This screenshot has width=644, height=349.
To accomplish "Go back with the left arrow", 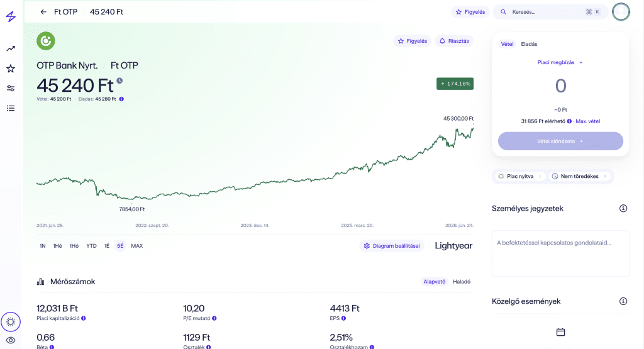I will 43,12.
